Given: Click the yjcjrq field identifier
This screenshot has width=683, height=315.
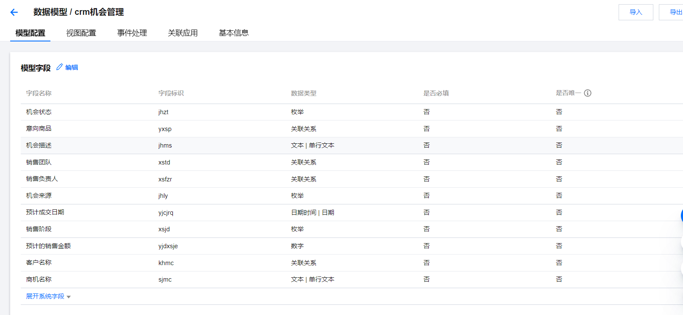Looking at the screenshot, I should click(166, 213).
